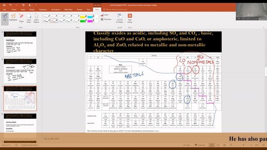Switch to Slide Sorter view
The image size is (267, 150).
click(218, 145)
